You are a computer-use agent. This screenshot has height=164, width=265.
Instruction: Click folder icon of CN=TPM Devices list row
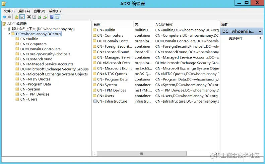click(94, 90)
